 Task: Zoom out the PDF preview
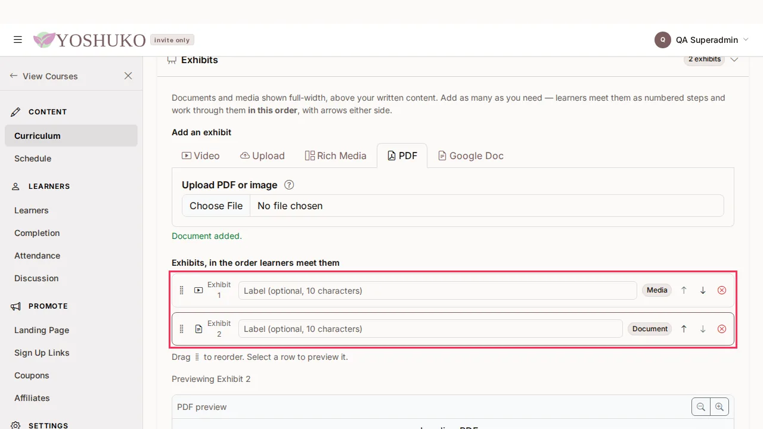(x=701, y=407)
